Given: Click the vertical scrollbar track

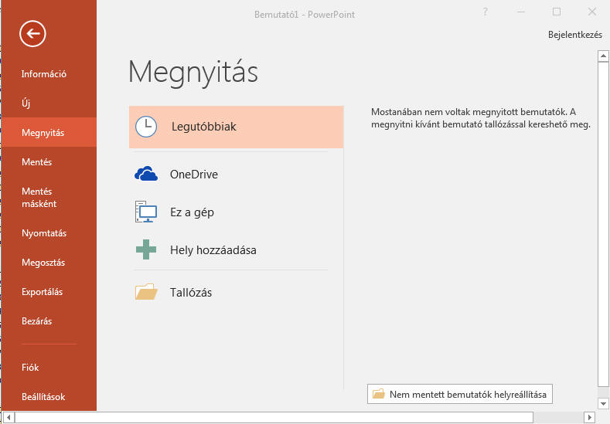Looking at the screenshot, I should (603, 392).
